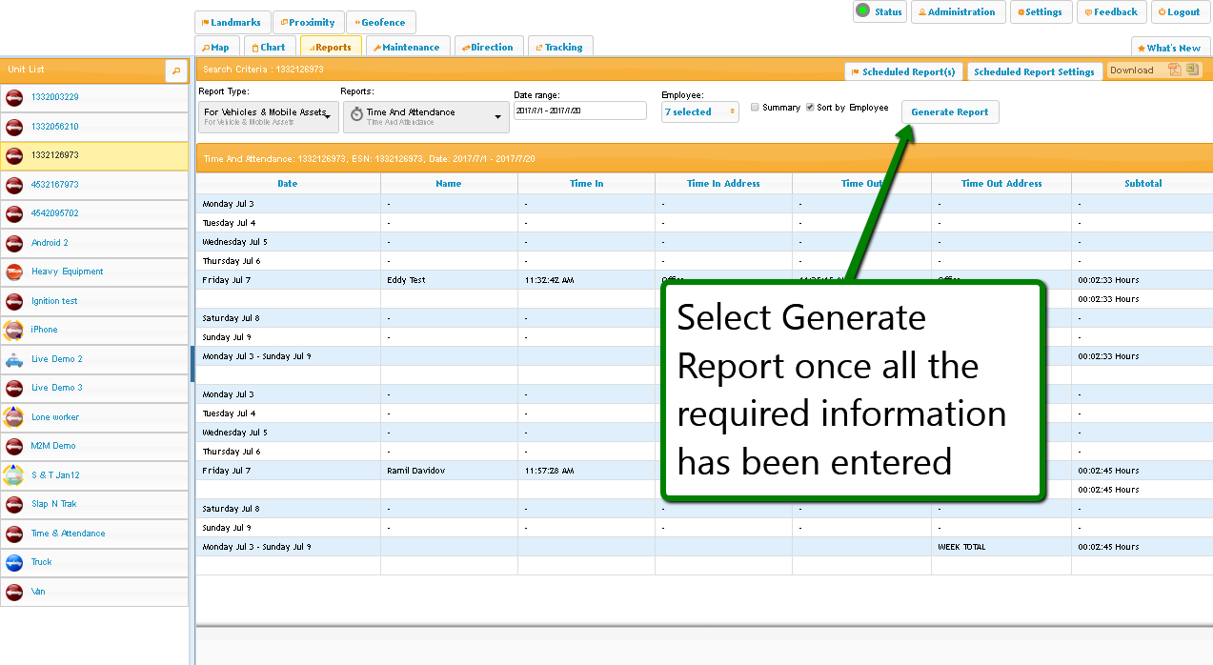Select the Heavy Equipment unit icon
The width and height of the screenshot is (1213, 665).
[x=14, y=272]
